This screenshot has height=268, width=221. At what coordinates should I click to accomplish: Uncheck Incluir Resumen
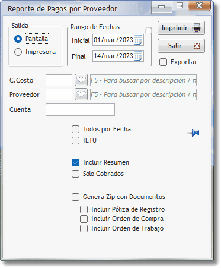tap(75, 162)
